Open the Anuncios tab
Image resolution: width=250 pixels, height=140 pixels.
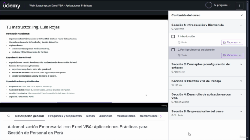point(106,116)
